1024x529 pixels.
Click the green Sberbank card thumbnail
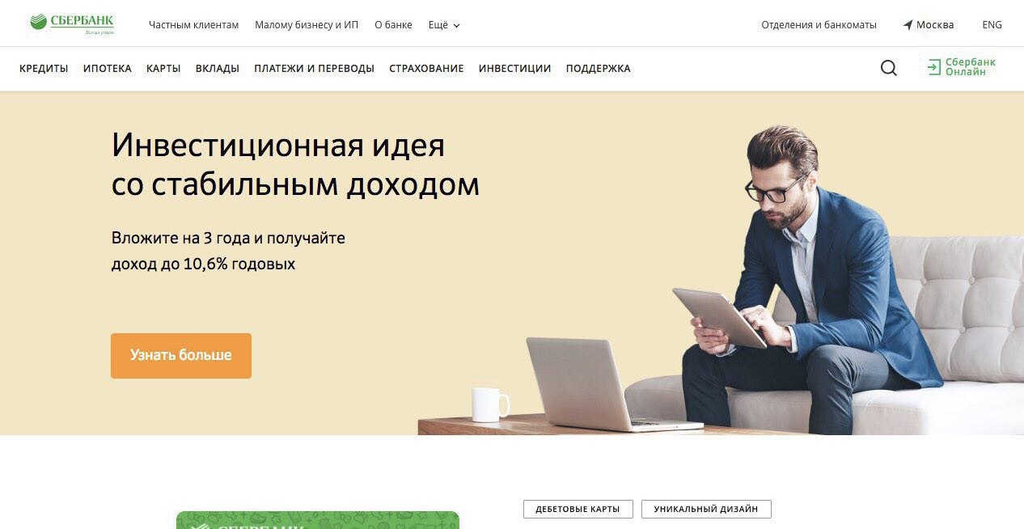click(x=318, y=520)
